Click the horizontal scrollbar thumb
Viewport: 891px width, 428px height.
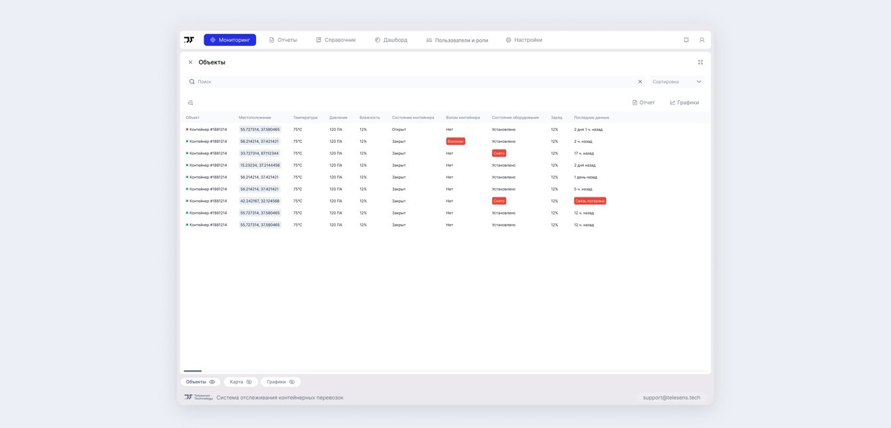[192, 371]
